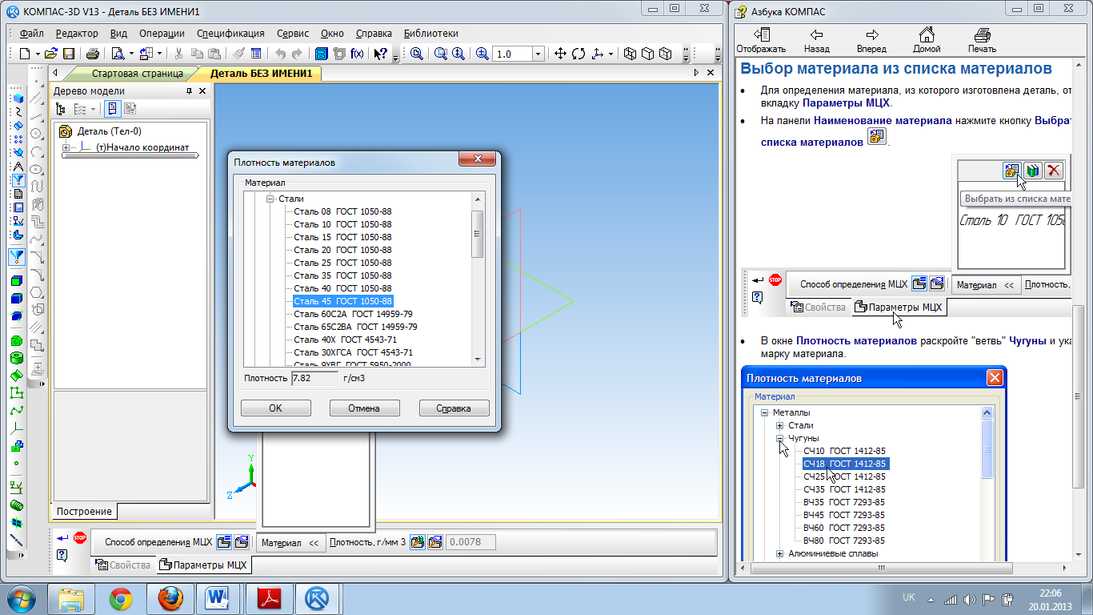Undo the last action arrow icon

point(280,54)
